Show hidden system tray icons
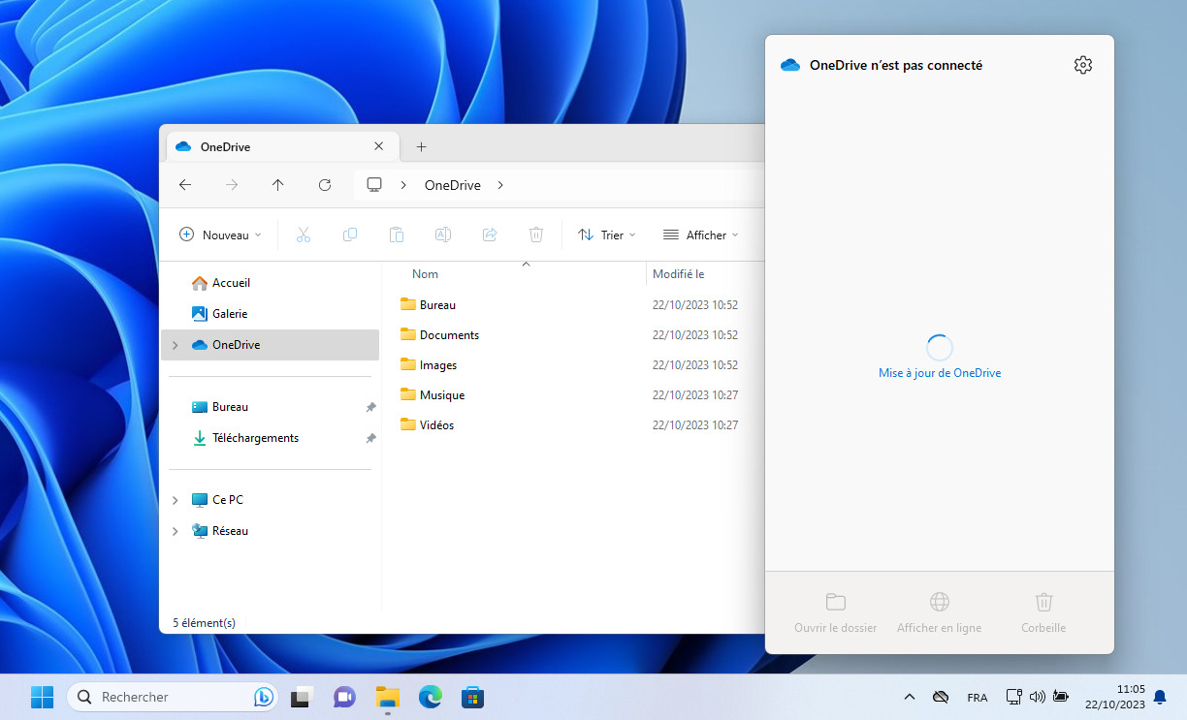The image size is (1187, 720). click(909, 697)
